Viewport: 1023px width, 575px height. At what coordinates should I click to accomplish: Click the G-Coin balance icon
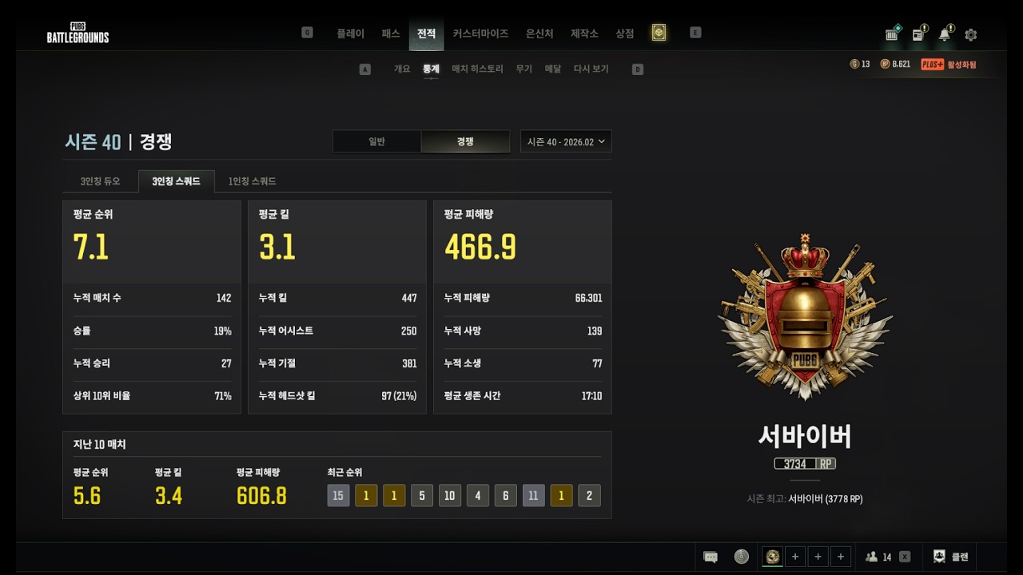[x=854, y=64]
